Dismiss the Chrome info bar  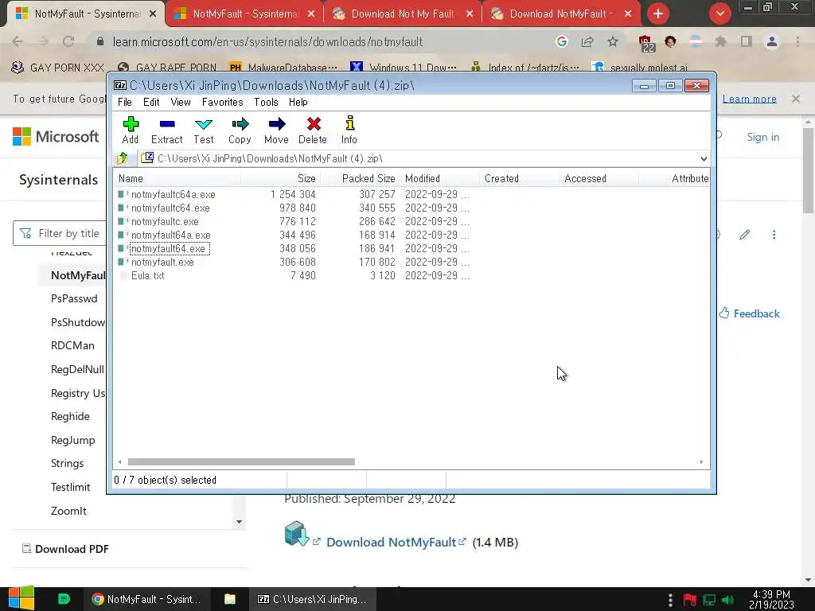click(x=796, y=98)
